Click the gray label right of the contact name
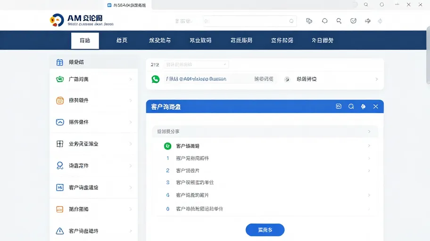The height and width of the screenshot is (241, 430). tap(264, 79)
